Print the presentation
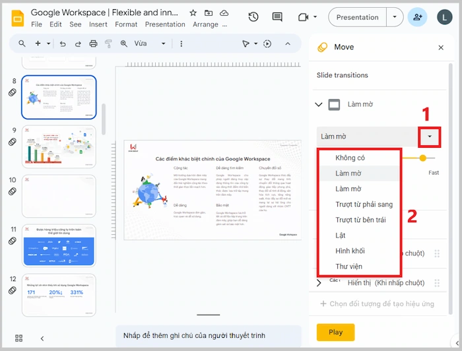The height and width of the screenshot is (351, 462). [x=93, y=44]
